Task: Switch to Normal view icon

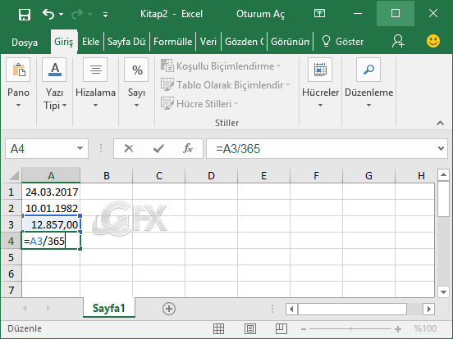Action: 218,328
